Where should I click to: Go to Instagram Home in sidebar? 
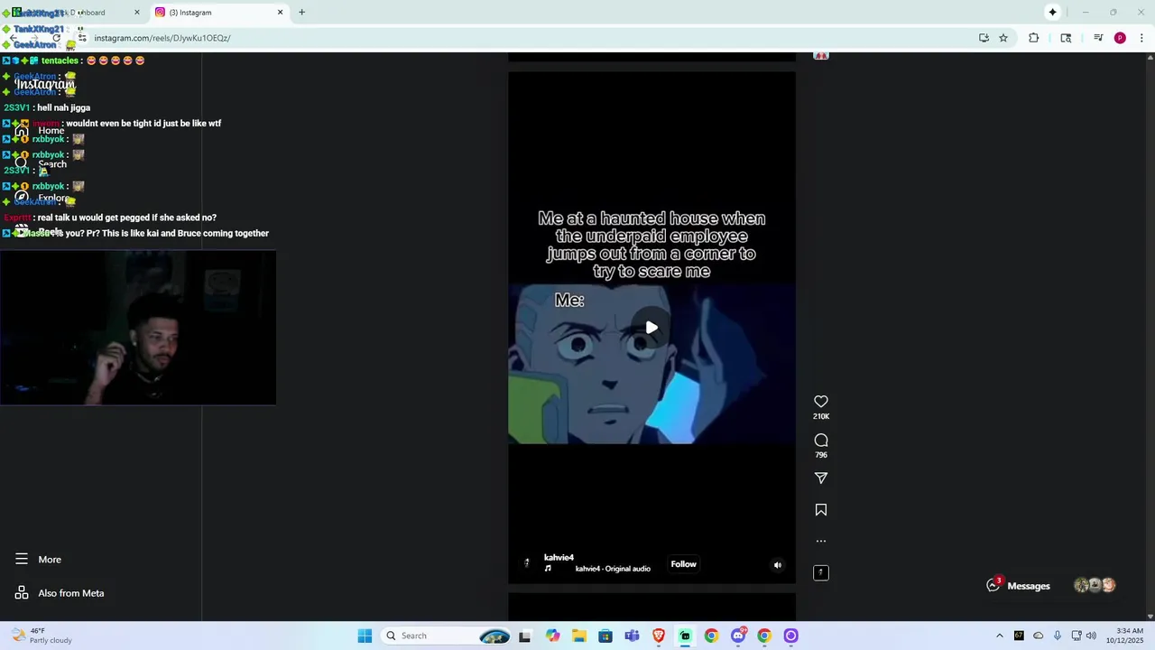[x=42, y=131]
